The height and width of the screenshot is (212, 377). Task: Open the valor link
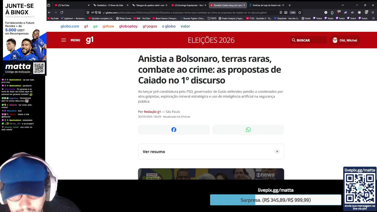coord(185,26)
